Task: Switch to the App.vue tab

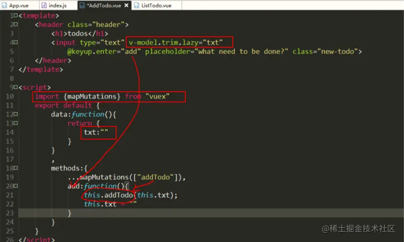Action: [19, 5]
